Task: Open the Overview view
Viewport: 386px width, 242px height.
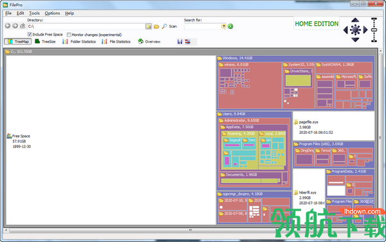Action: point(149,42)
